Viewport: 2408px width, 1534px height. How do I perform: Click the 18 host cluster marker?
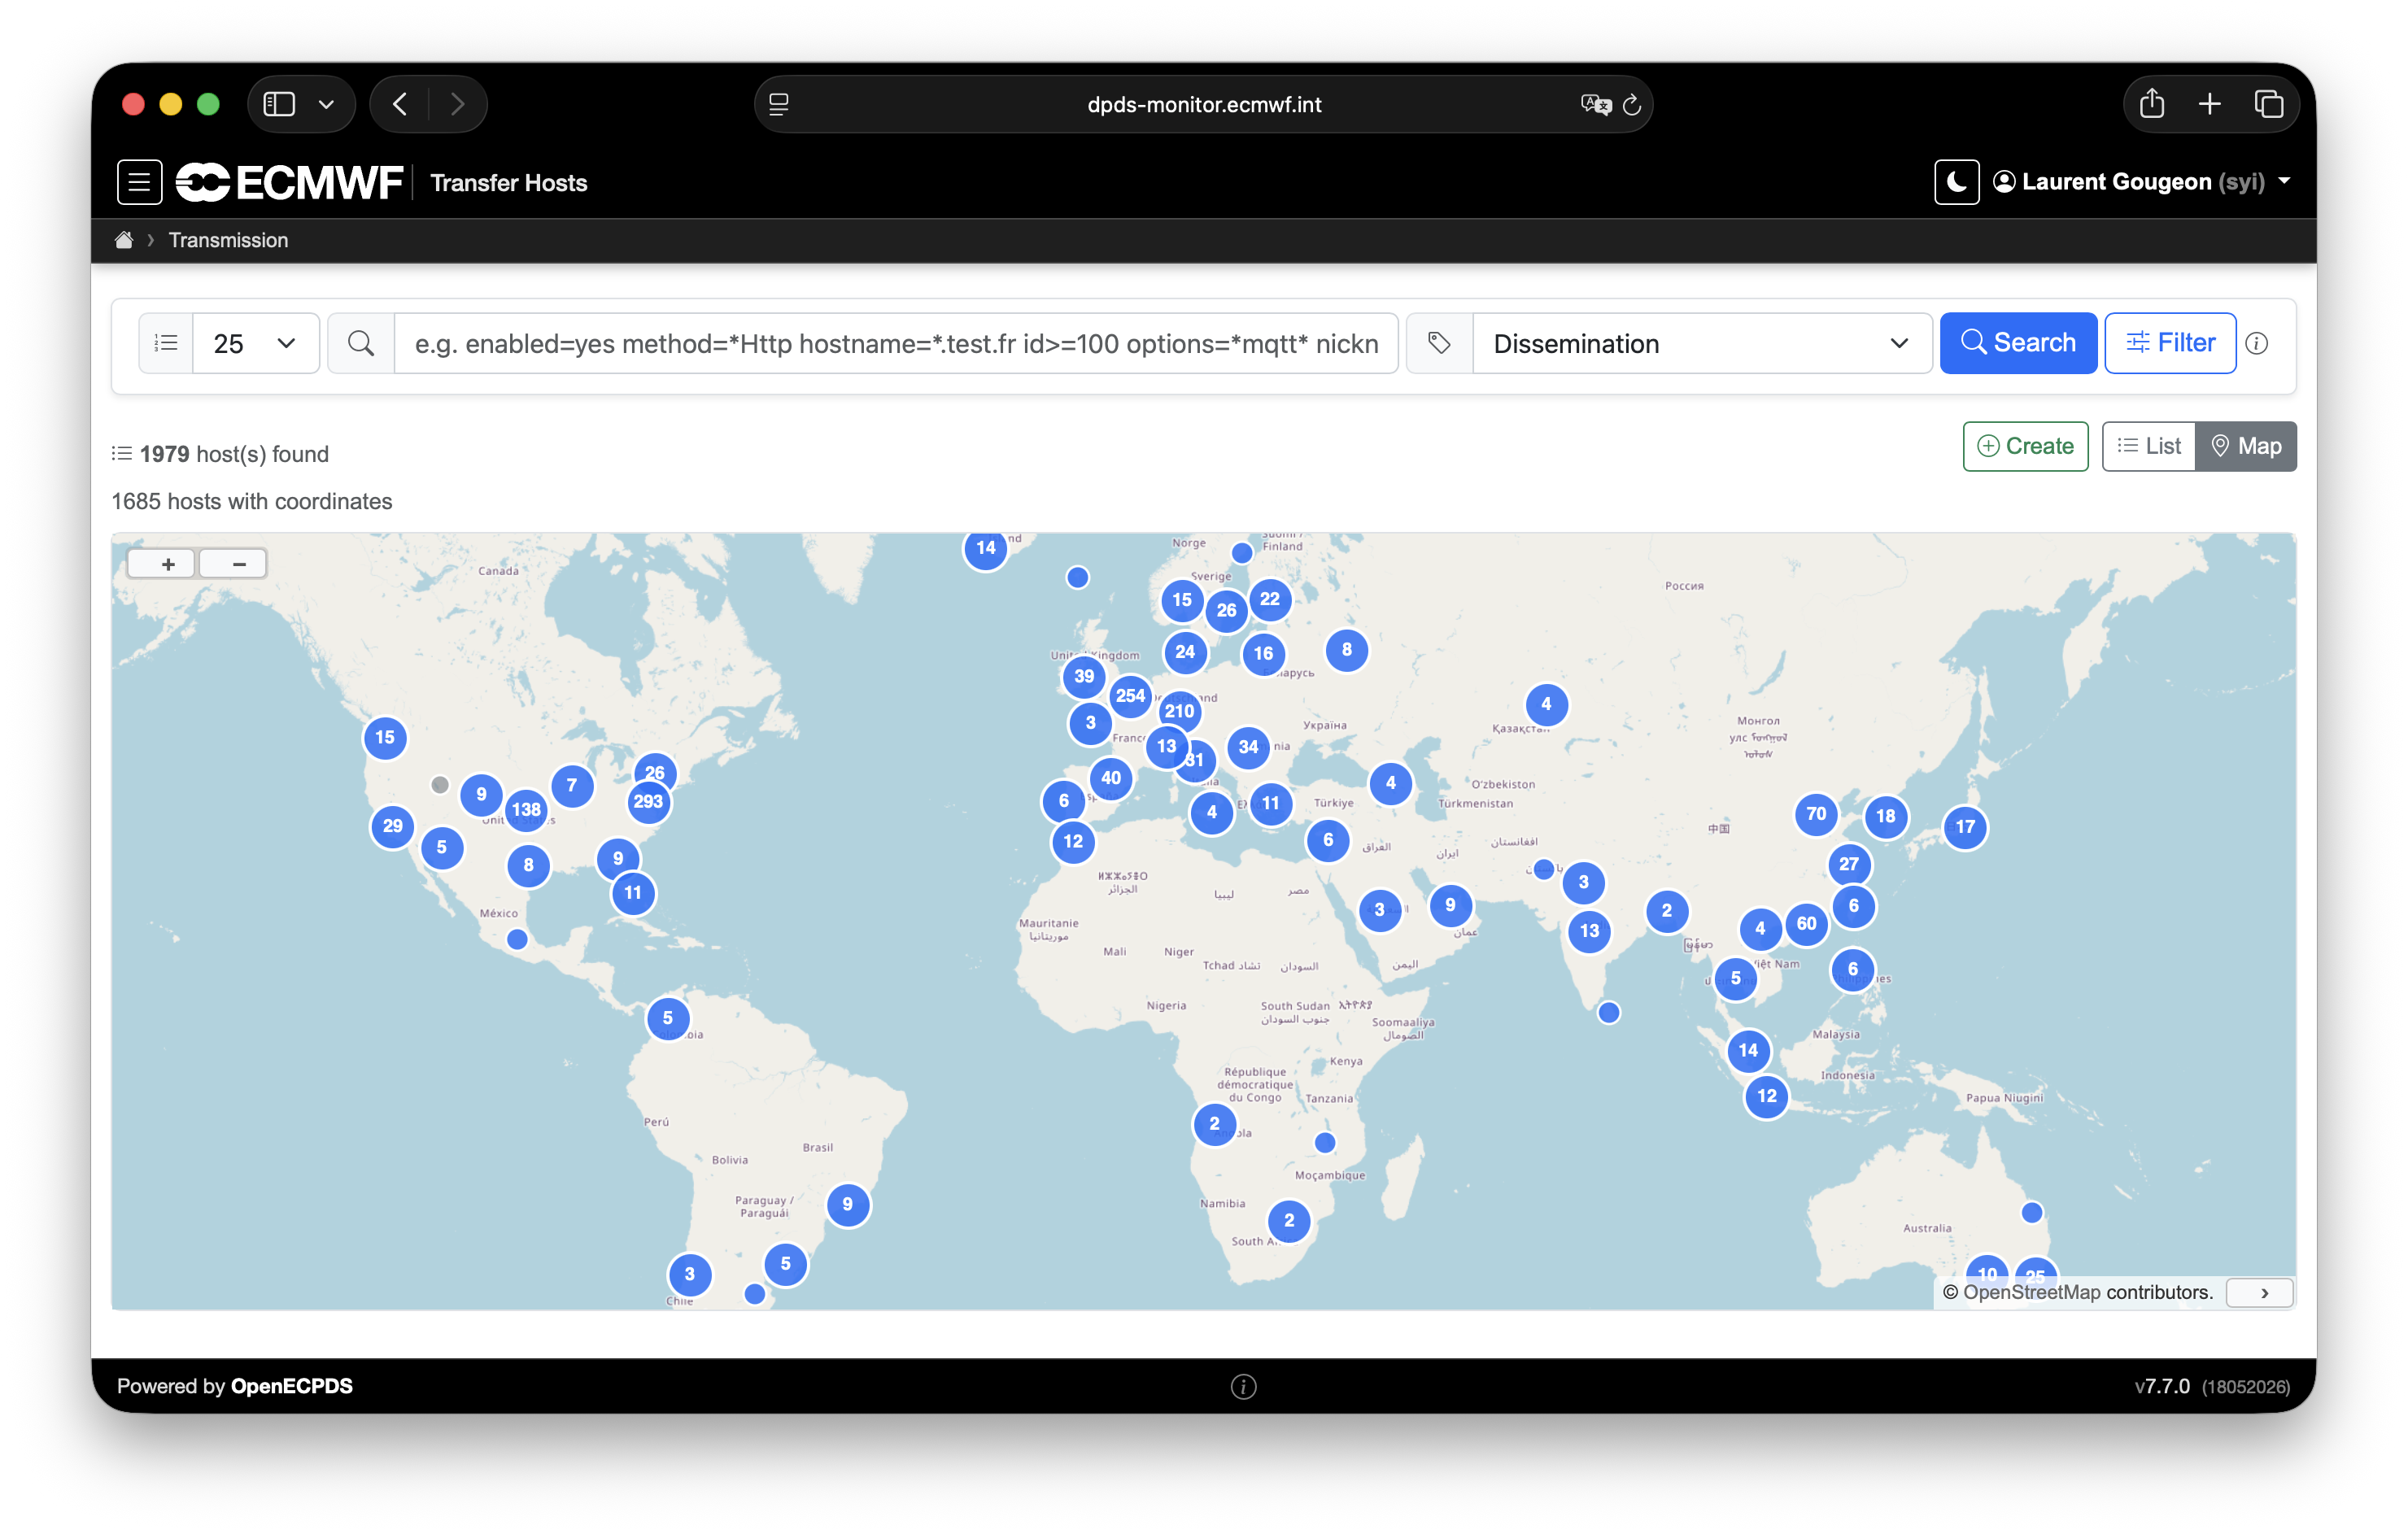coord(1885,816)
